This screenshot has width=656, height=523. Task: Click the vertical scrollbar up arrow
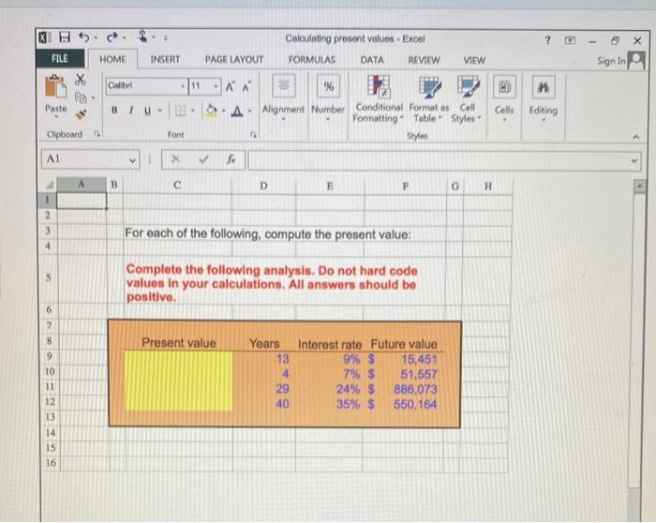click(639, 187)
